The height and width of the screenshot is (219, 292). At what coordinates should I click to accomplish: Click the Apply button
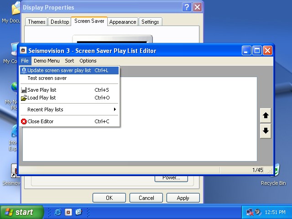pos(183,198)
